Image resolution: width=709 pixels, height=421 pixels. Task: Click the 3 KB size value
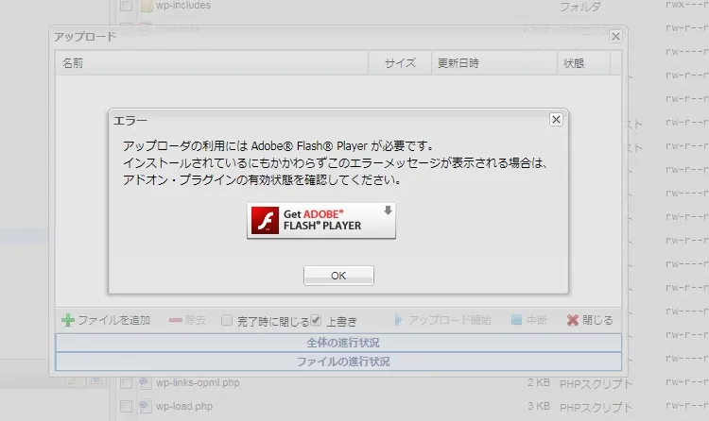click(x=539, y=406)
